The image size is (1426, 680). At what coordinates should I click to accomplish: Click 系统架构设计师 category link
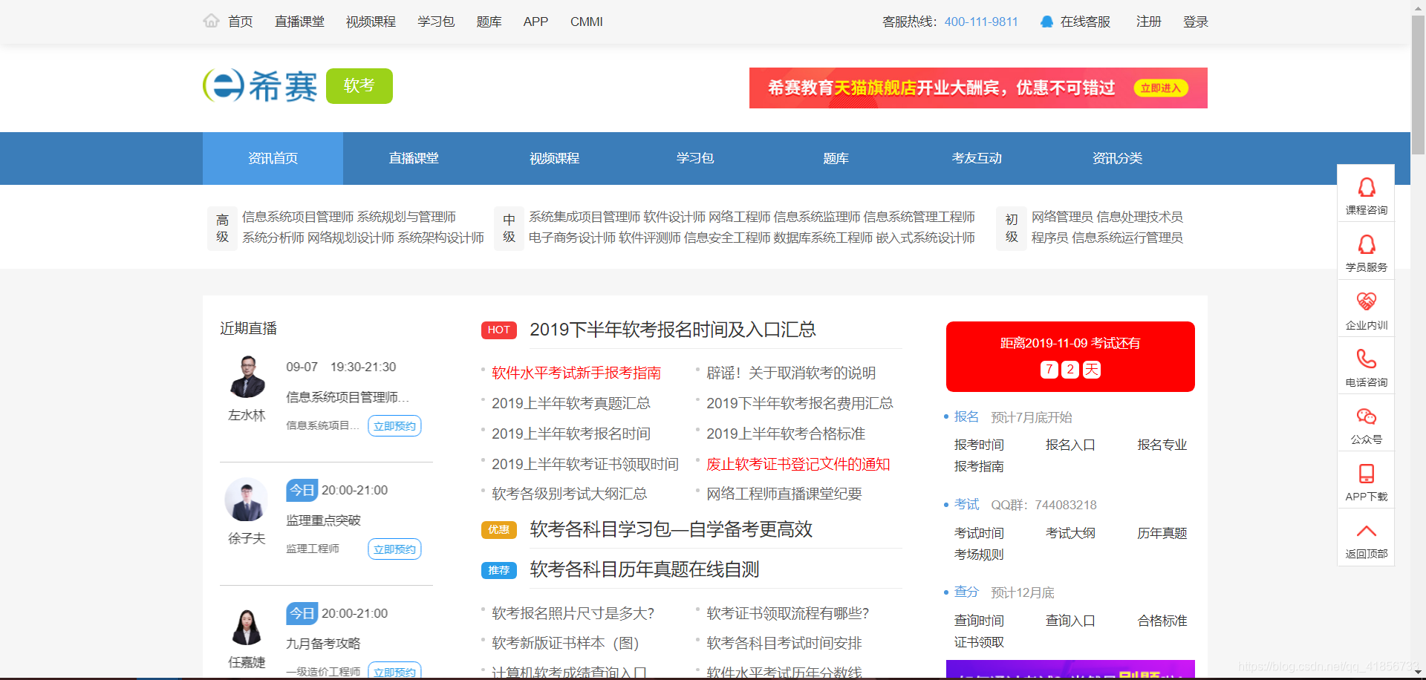tap(440, 238)
